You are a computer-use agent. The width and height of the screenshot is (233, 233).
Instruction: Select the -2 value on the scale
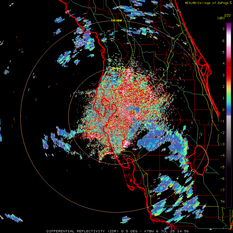222,133
